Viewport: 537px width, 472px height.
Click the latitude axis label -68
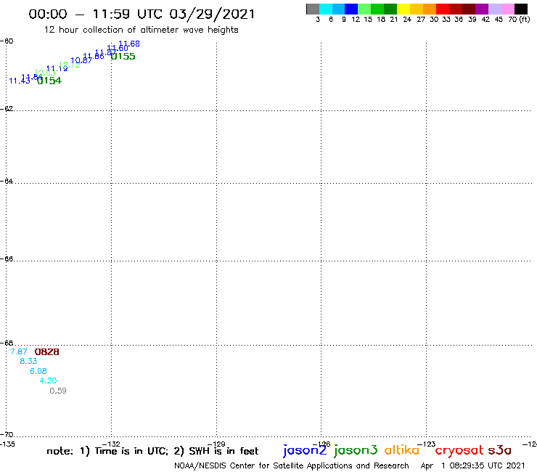coord(7,343)
